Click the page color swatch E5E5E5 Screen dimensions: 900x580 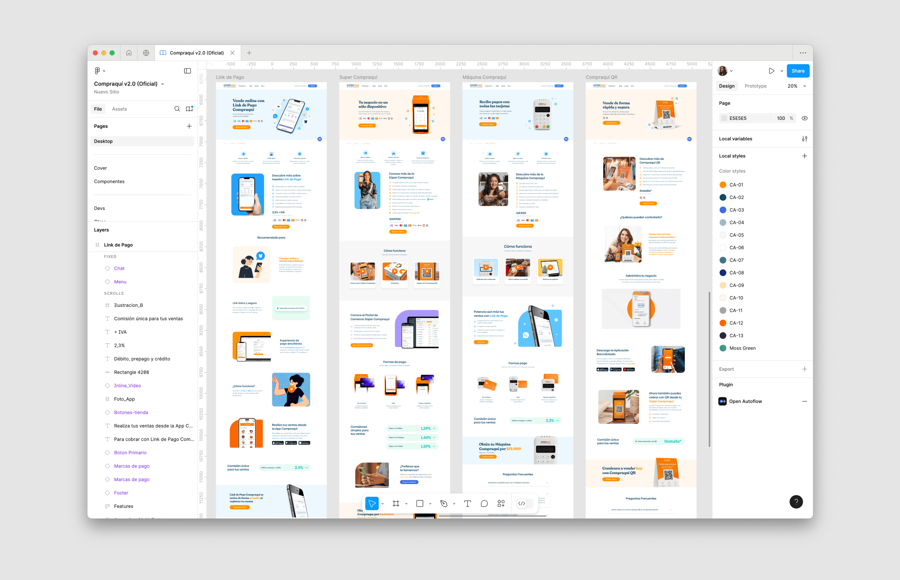tap(724, 118)
